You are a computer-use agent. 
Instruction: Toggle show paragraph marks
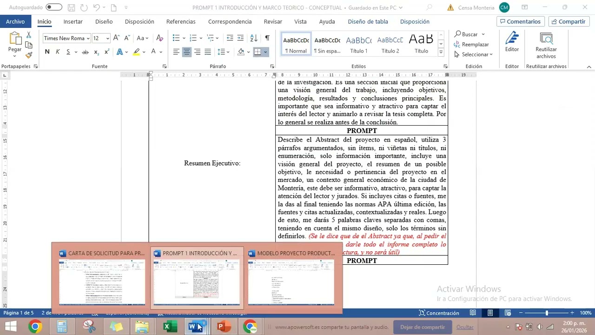coord(267,38)
